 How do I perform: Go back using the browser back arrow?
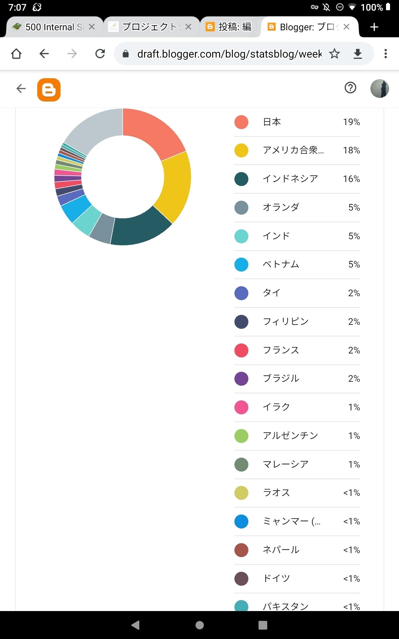click(44, 54)
